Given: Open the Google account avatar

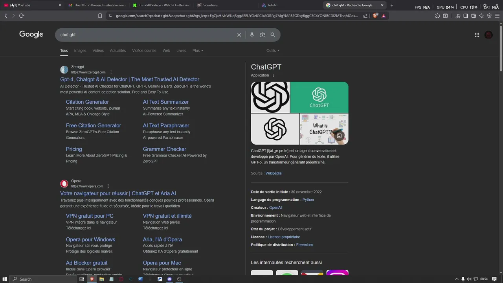Looking at the screenshot, I should (488, 35).
